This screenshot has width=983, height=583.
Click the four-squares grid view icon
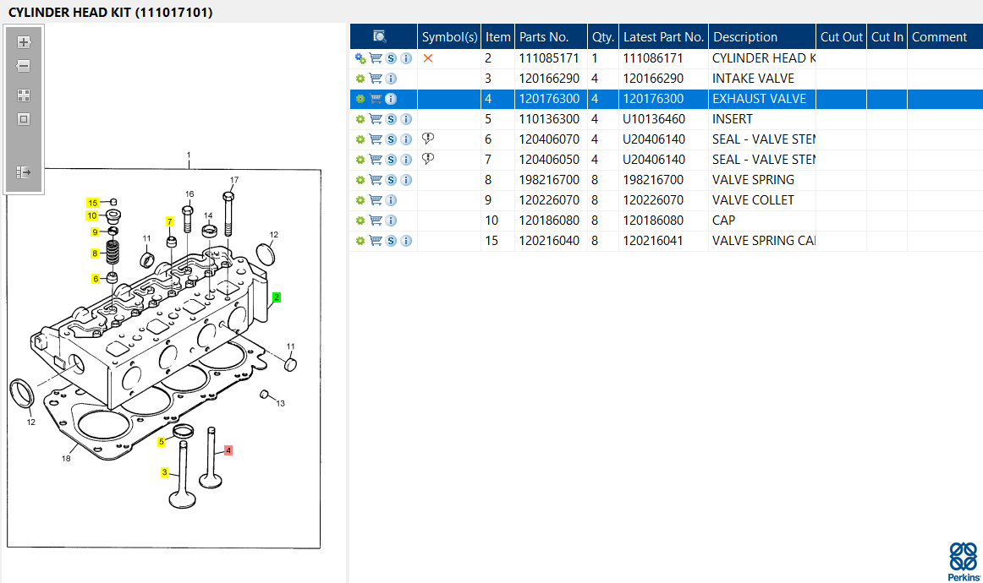pos(24,95)
